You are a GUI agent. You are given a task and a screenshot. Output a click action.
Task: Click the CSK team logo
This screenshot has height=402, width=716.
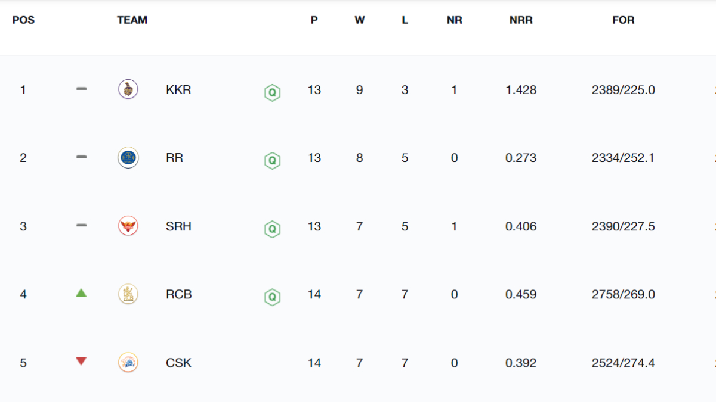coord(128,363)
